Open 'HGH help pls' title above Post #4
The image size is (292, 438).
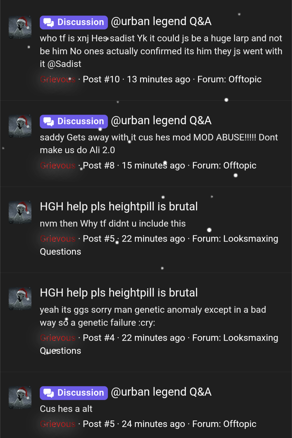[x=119, y=293]
